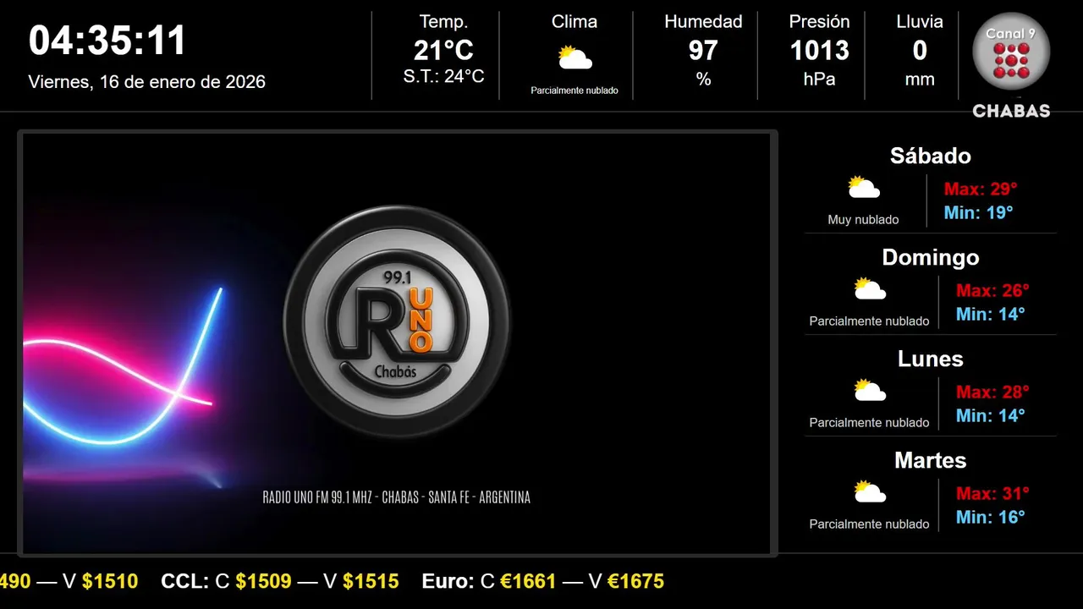Screen dimensions: 1083x609
Task: Click 'Parcialmente nublado' under Clima
Action: point(574,91)
